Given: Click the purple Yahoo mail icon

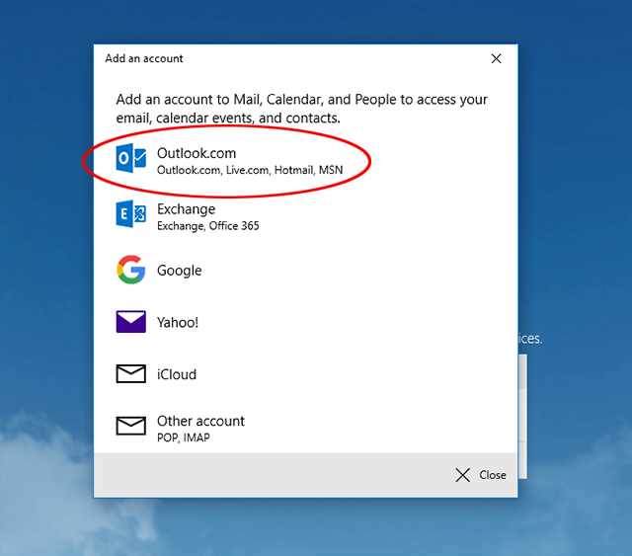Looking at the screenshot, I should click(131, 322).
